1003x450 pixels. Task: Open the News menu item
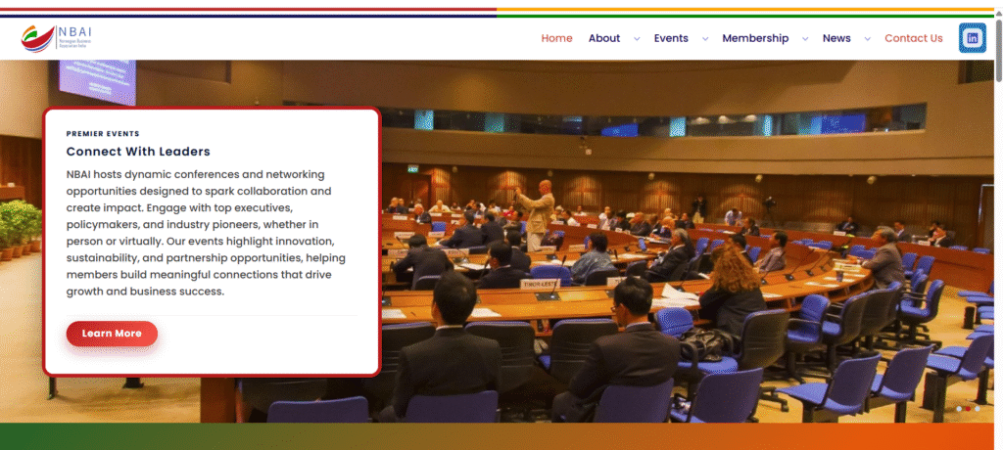[x=836, y=38]
